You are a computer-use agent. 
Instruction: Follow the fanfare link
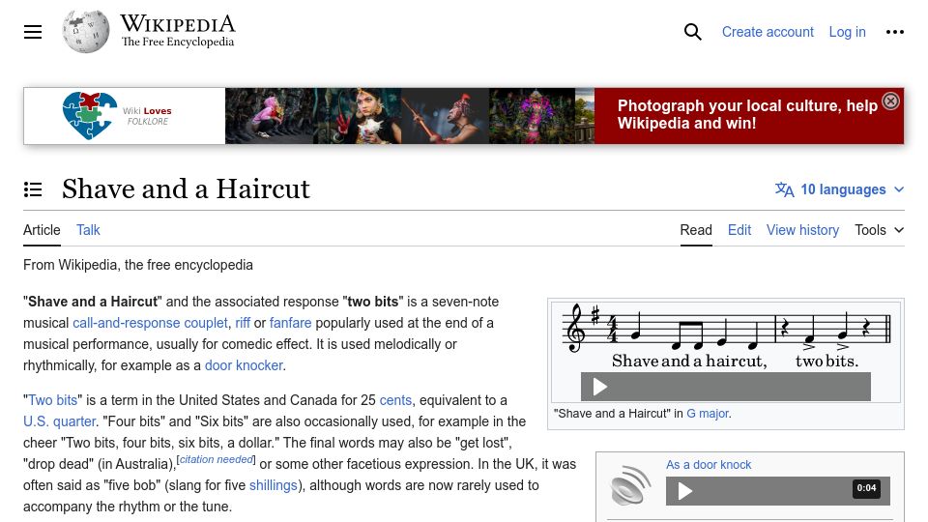click(x=290, y=323)
